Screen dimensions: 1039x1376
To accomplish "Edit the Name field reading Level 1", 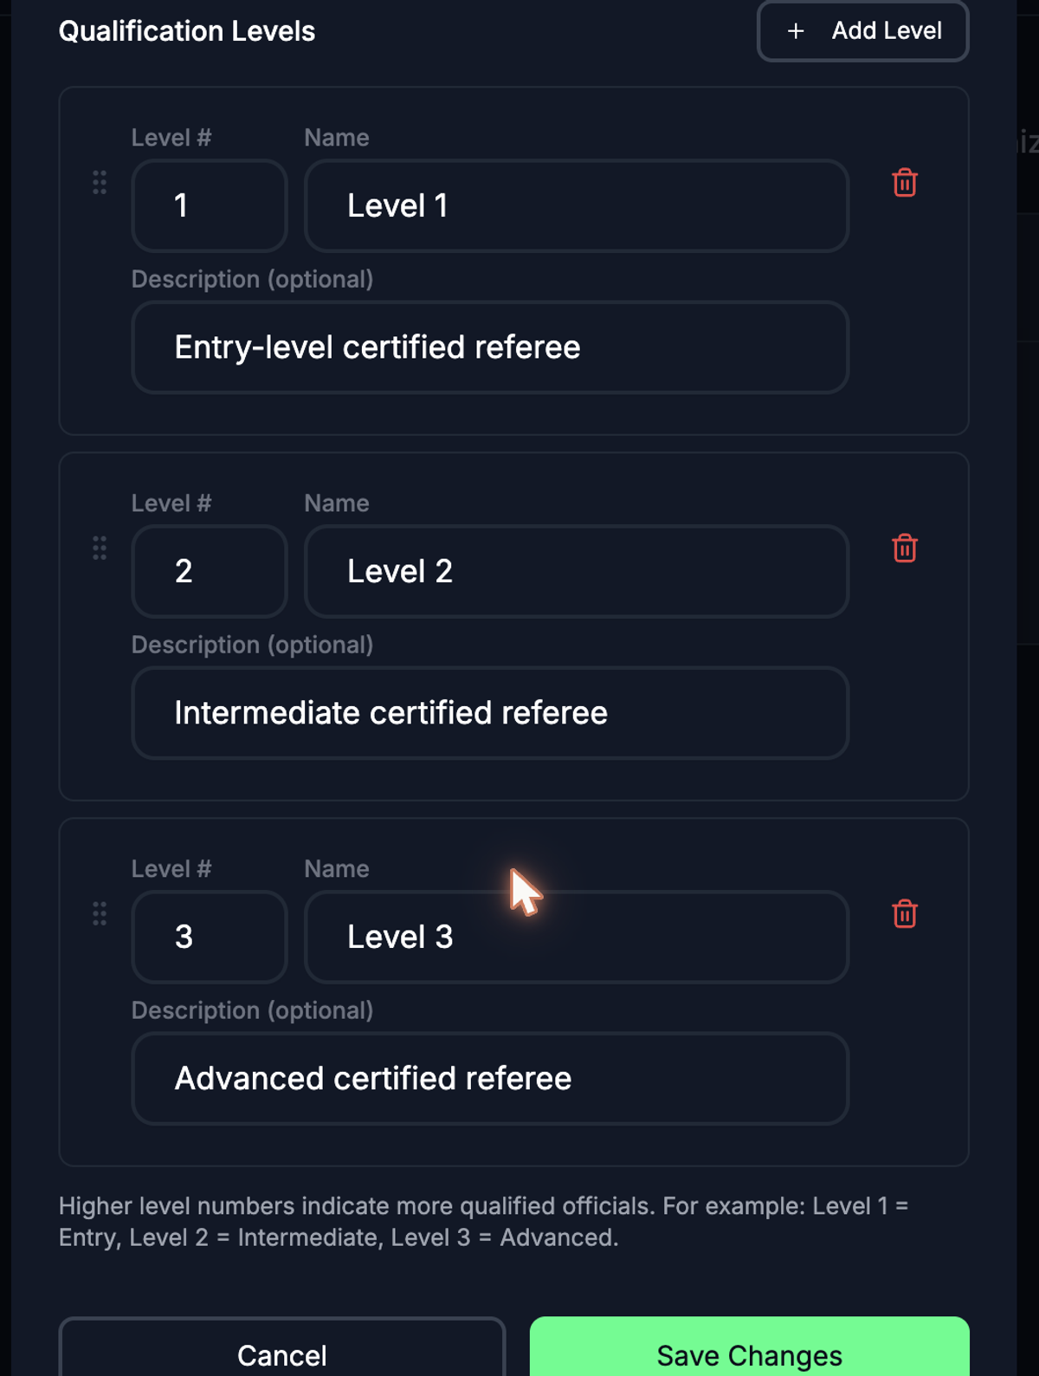I will (x=577, y=205).
